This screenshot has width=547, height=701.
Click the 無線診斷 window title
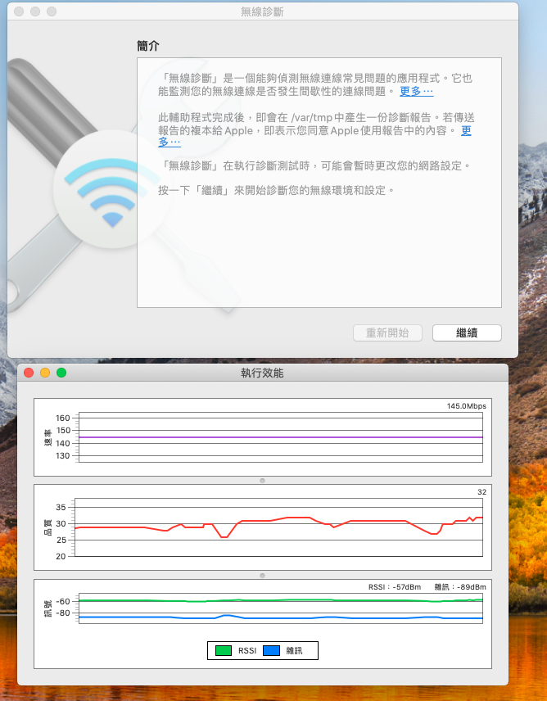262,11
